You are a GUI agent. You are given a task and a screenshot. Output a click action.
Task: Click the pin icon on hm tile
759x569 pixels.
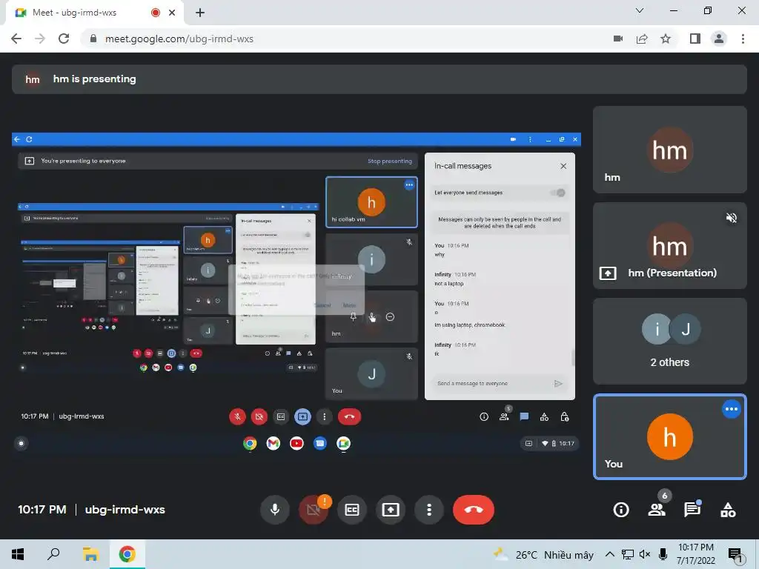[x=354, y=317]
